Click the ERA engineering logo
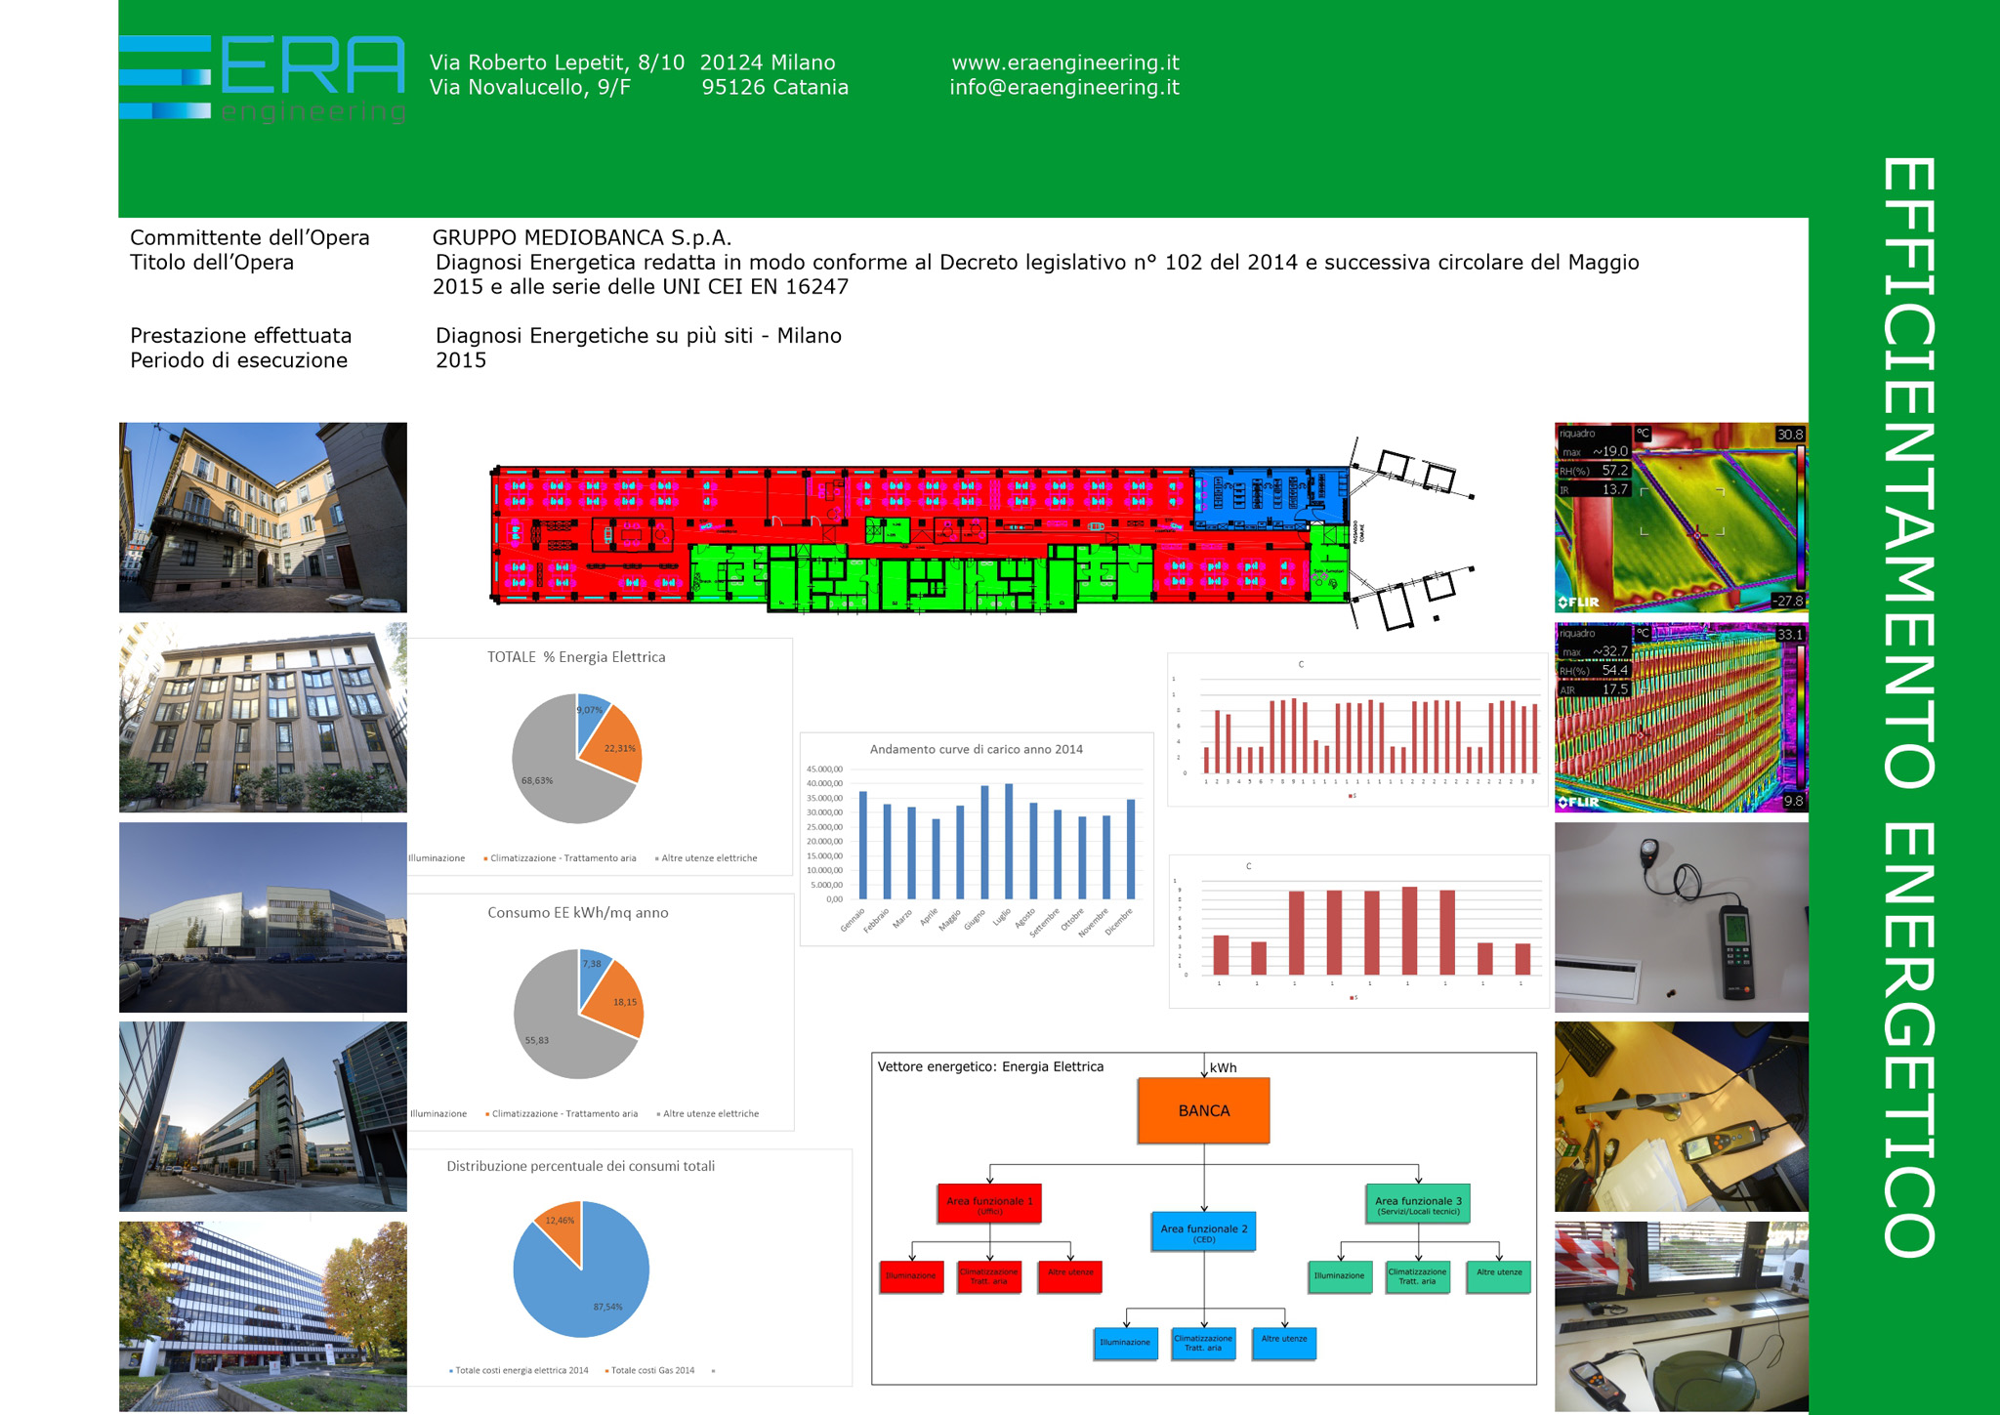 tap(262, 78)
